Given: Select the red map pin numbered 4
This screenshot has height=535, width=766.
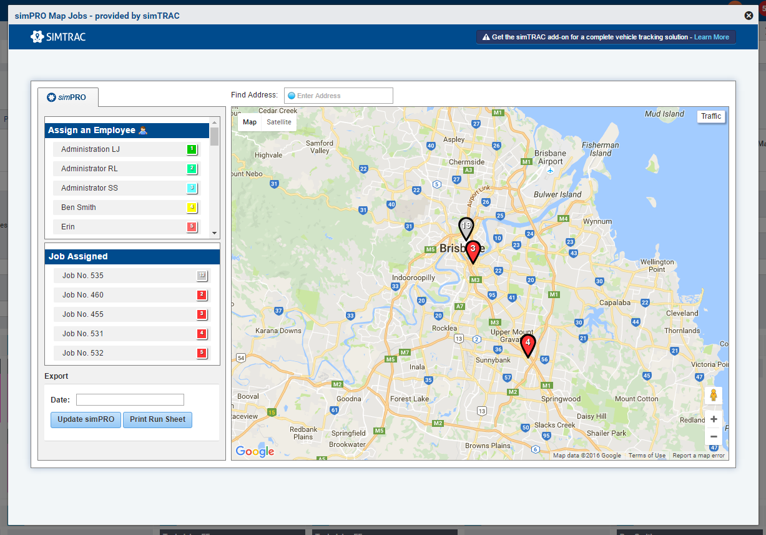Looking at the screenshot, I should (x=528, y=344).
